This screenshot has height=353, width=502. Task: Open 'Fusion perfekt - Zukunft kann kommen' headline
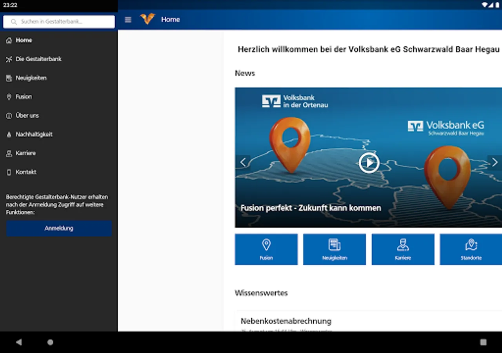coord(311,208)
